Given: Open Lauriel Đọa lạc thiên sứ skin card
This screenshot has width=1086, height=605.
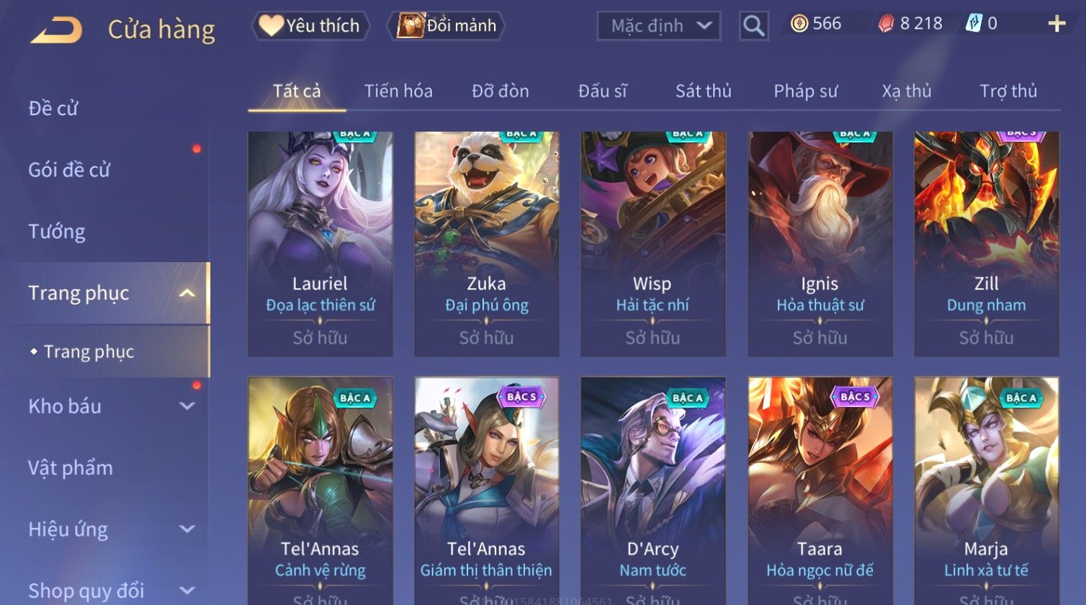Looking at the screenshot, I should (x=320, y=243).
